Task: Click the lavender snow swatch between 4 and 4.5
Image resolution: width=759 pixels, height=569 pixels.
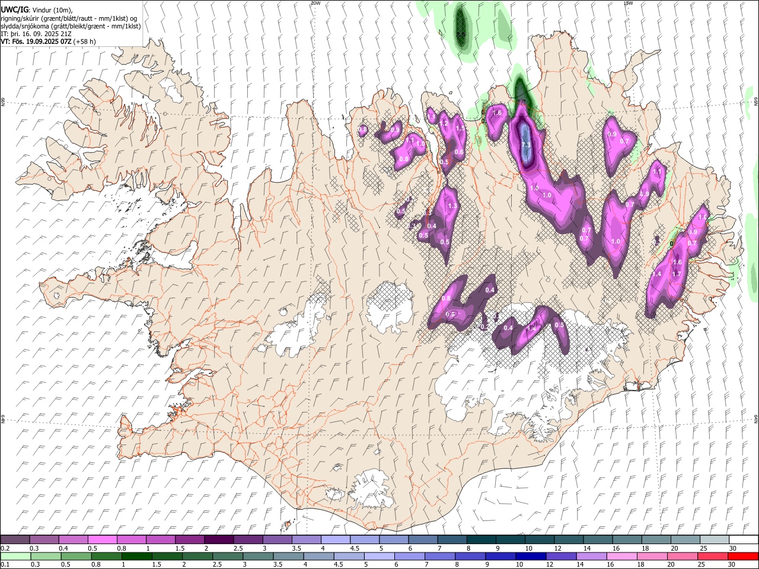Action: (x=335, y=539)
